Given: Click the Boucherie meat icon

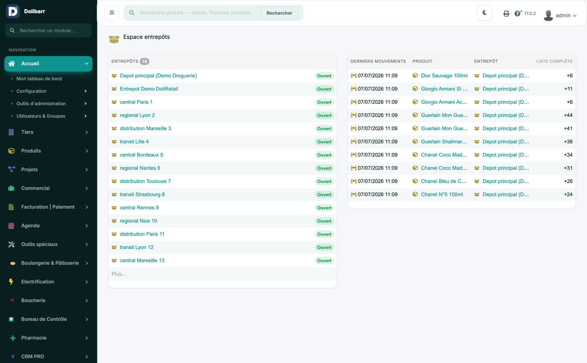Looking at the screenshot, I should pyautogui.click(x=13, y=300).
